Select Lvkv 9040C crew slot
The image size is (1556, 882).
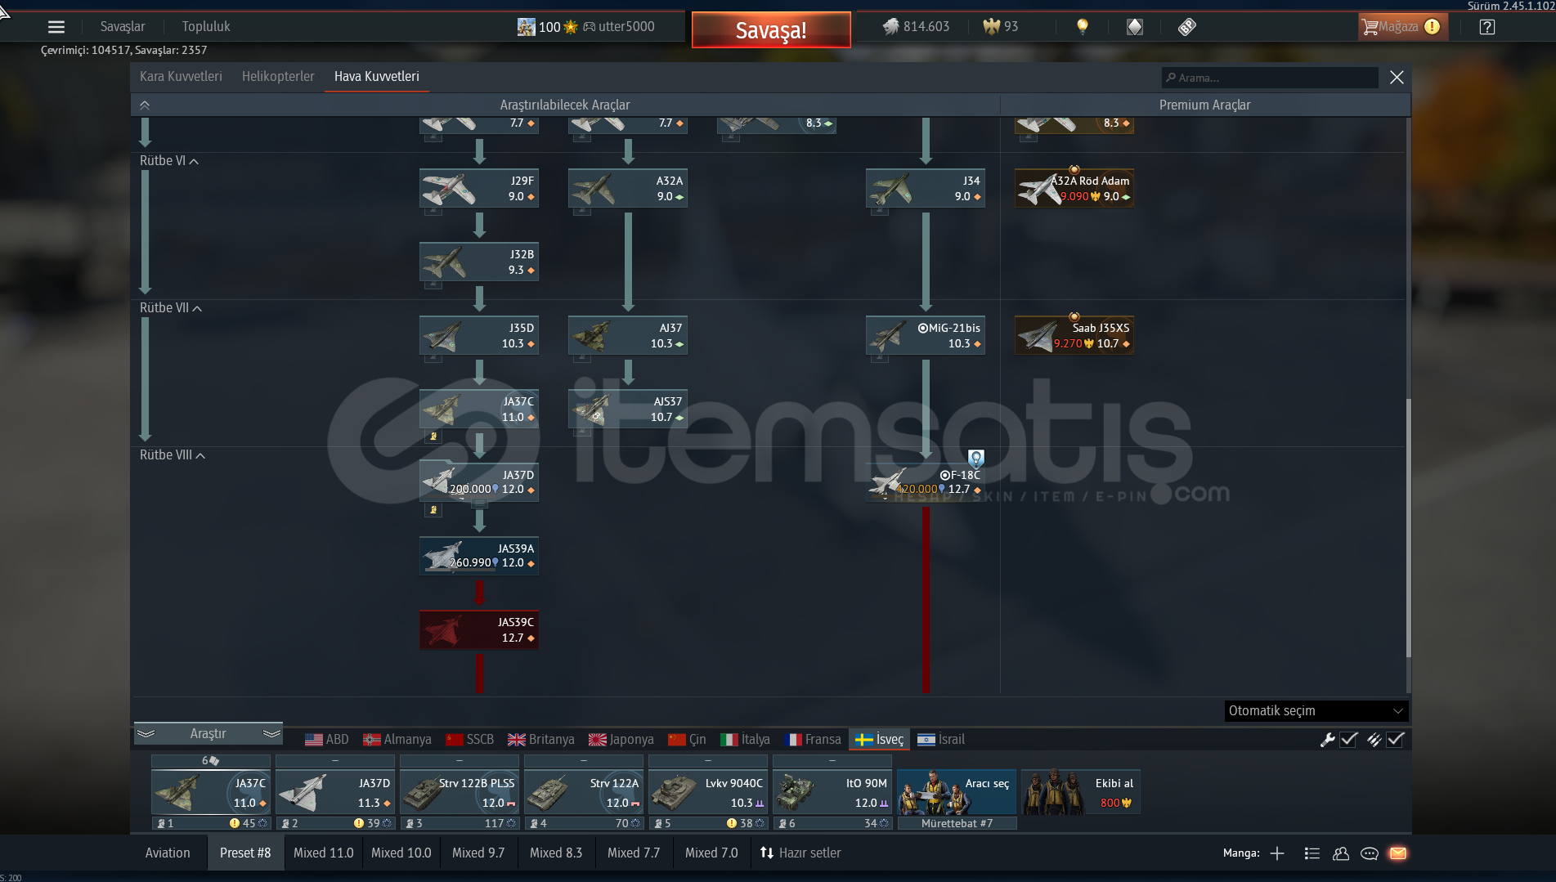708,792
